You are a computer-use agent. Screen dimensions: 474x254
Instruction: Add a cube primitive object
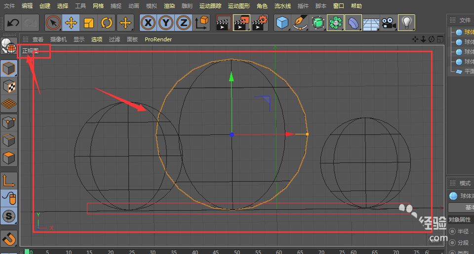pos(282,23)
